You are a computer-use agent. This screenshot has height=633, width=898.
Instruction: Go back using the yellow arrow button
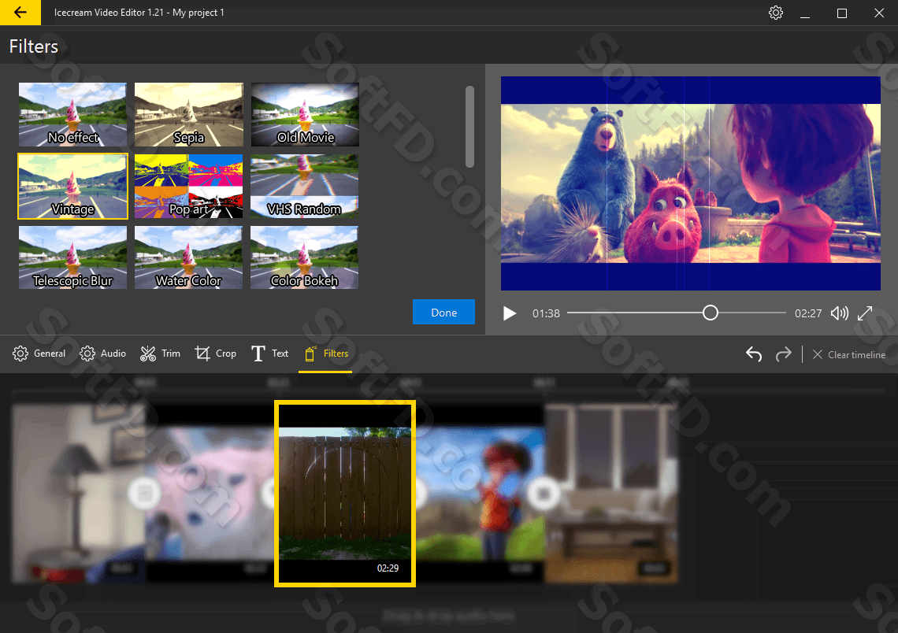pos(20,12)
